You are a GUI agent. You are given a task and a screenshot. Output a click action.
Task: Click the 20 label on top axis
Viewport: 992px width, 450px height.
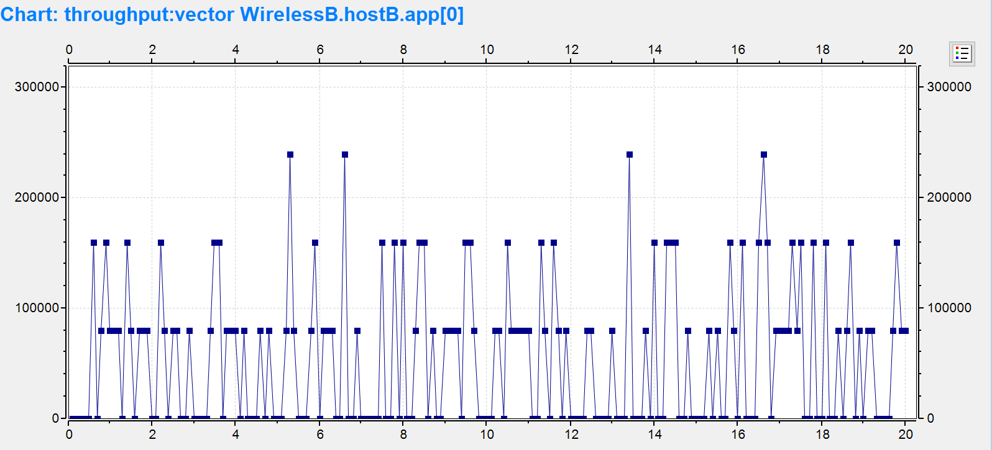coord(906,50)
